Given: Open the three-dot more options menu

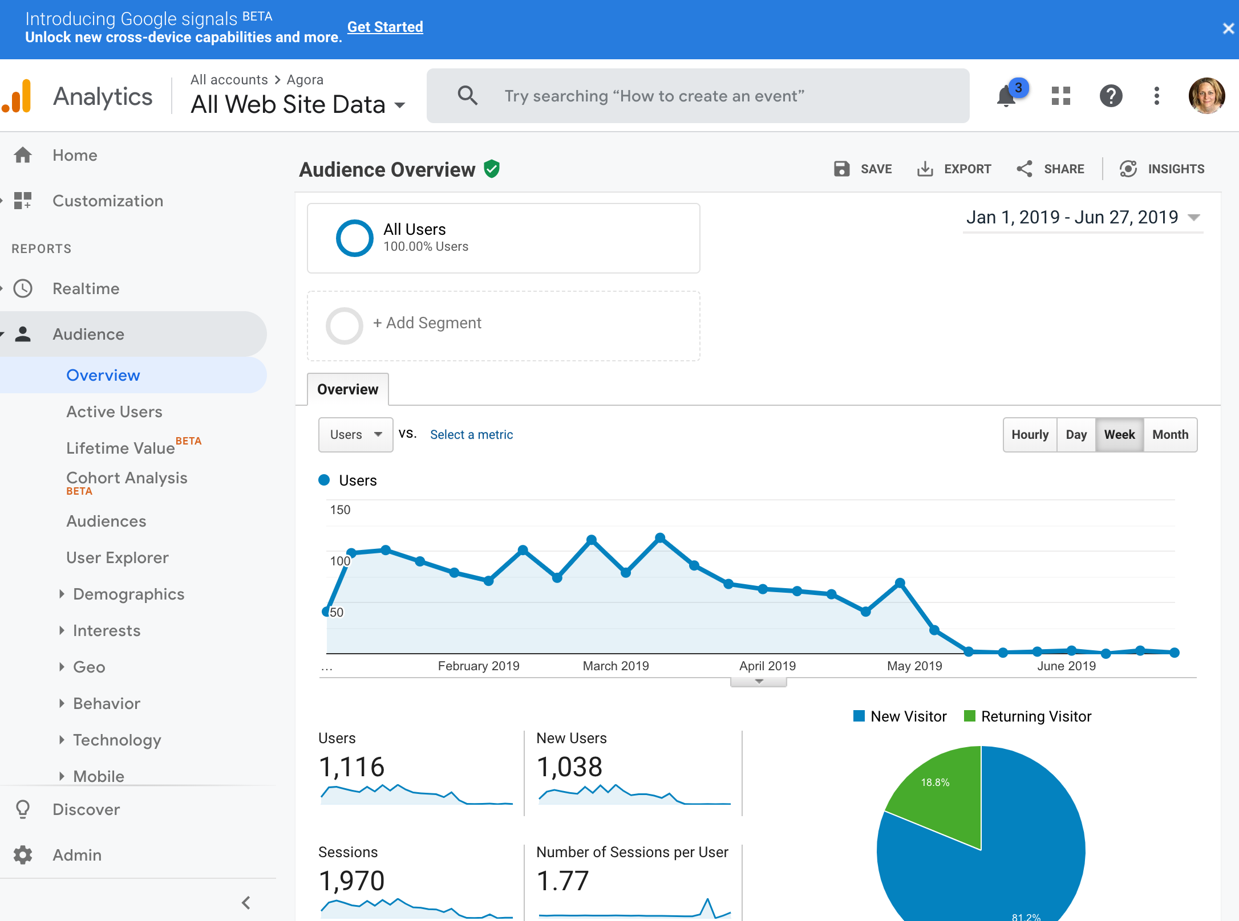Looking at the screenshot, I should point(1157,96).
